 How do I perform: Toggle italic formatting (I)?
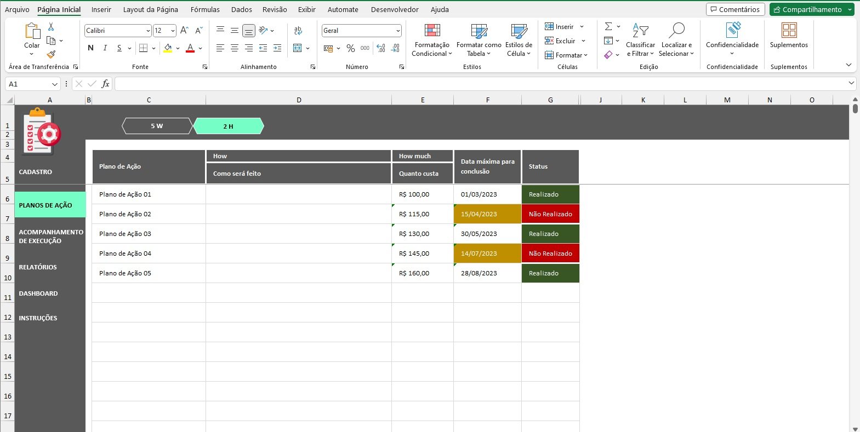pos(105,48)
